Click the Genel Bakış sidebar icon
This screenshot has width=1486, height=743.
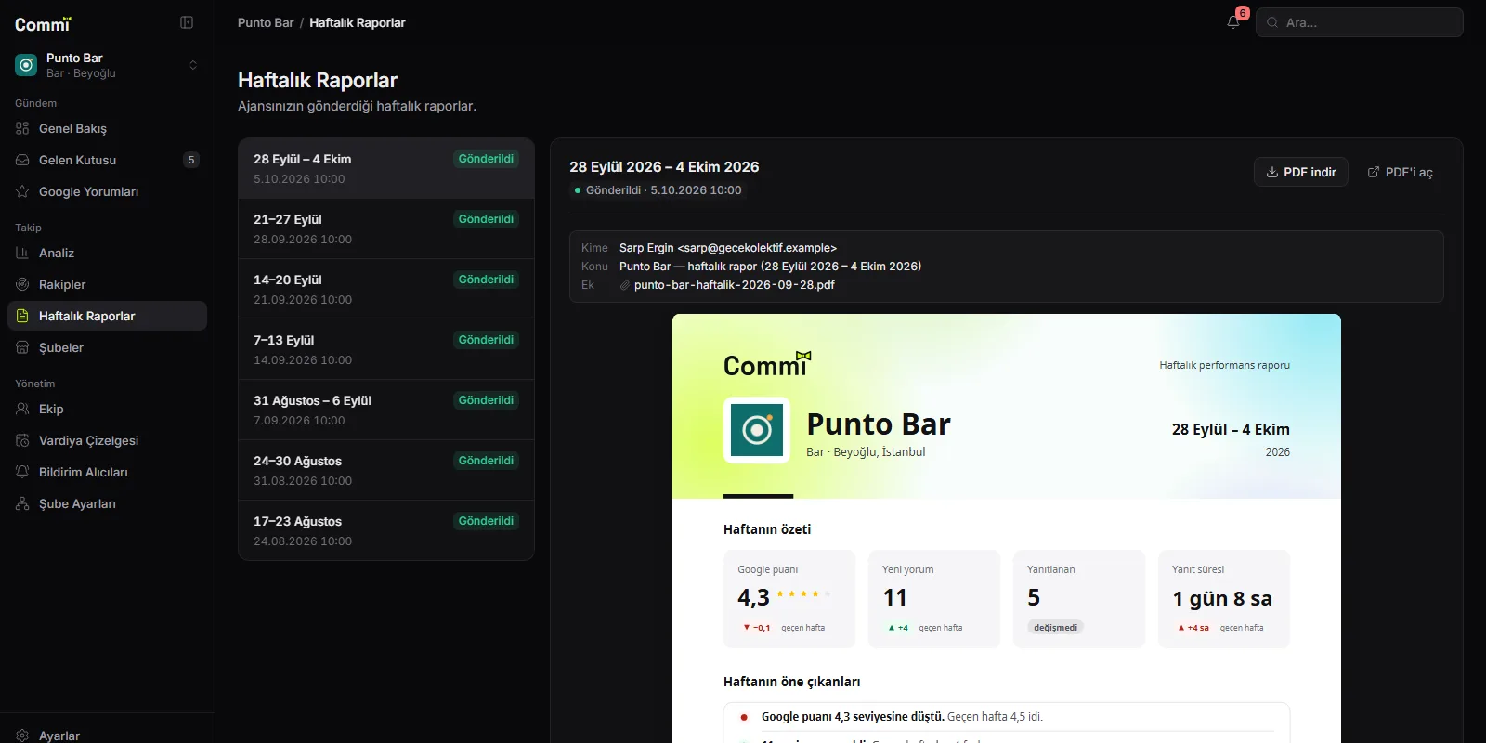(x=22, y=128)
